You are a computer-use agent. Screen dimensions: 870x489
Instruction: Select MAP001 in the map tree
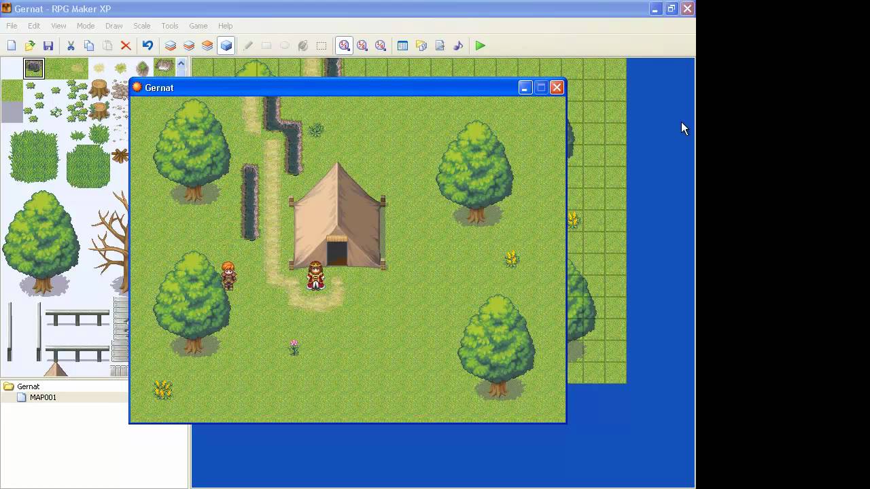(43, 397)
